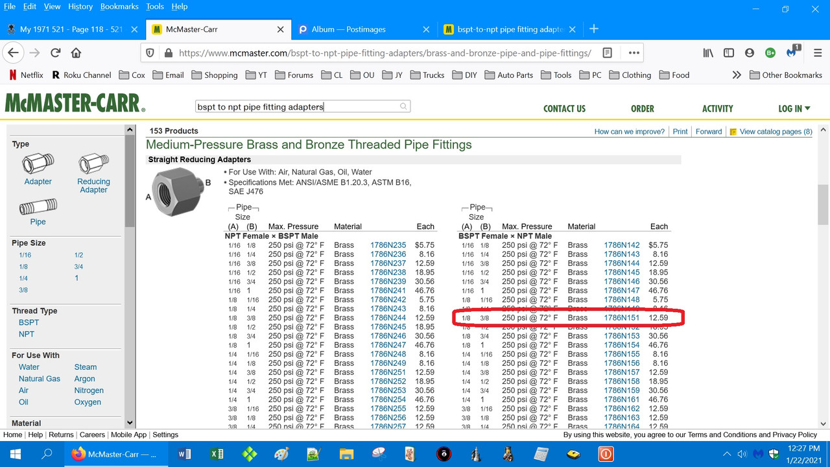Viewport: 830px width, 467px height.
Task: Show the tracking protection shield info
Action: pyautogui.click(x=150, y=53)
